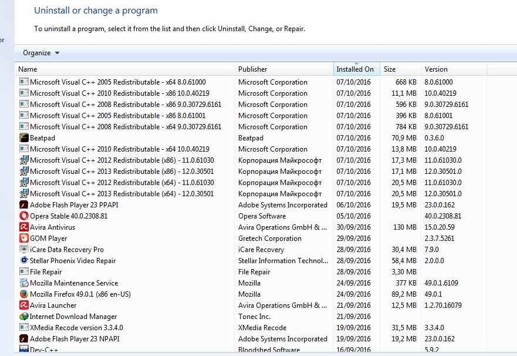The image size is (517, 356).
Task: Select Mozilla Firefox 49.0.1 (x86 en-US)
Action: click(80, 294)
